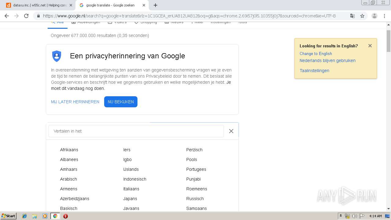Open the Chrome profile avatar
Image resolution: width=391 pixels, height=220 pixels.
[374, 16]
